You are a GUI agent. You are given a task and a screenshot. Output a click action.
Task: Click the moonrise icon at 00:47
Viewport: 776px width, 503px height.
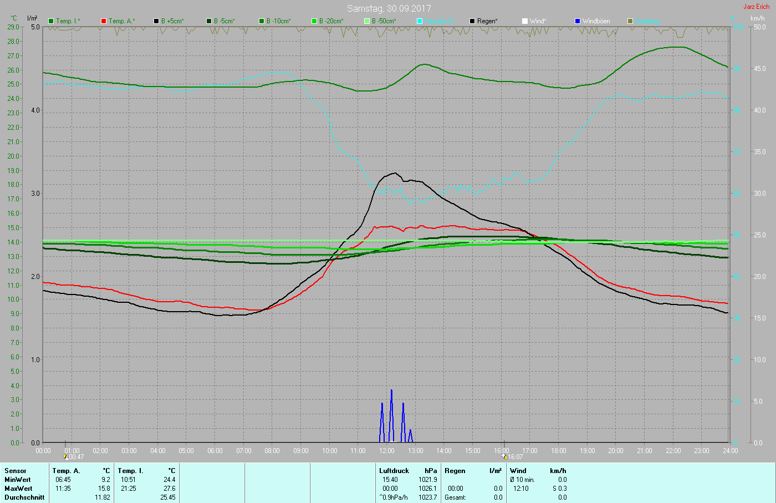(66, 456)
